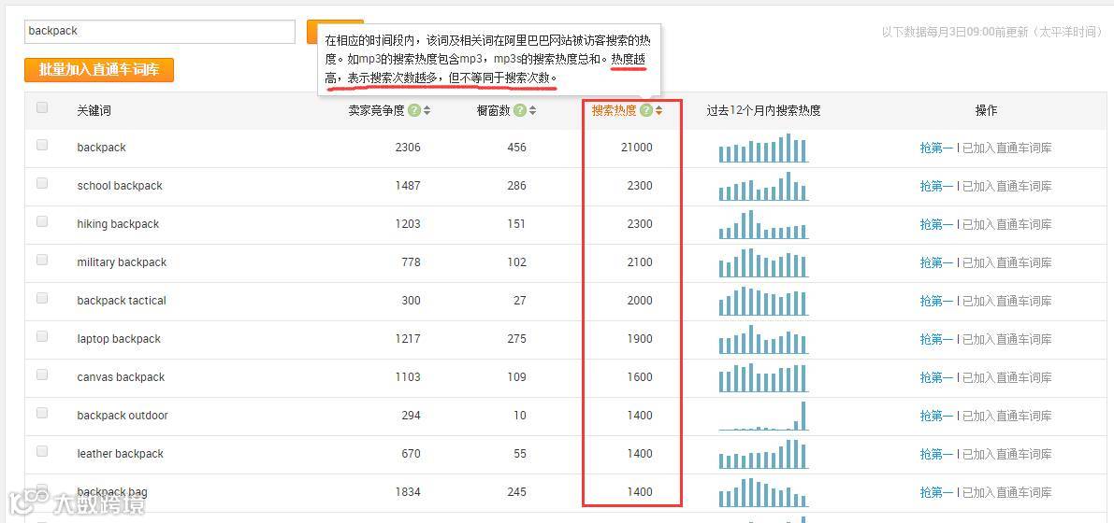Click showcase count value 456
The width and height of the screenshot is (1114, 523).
[516, 148]
